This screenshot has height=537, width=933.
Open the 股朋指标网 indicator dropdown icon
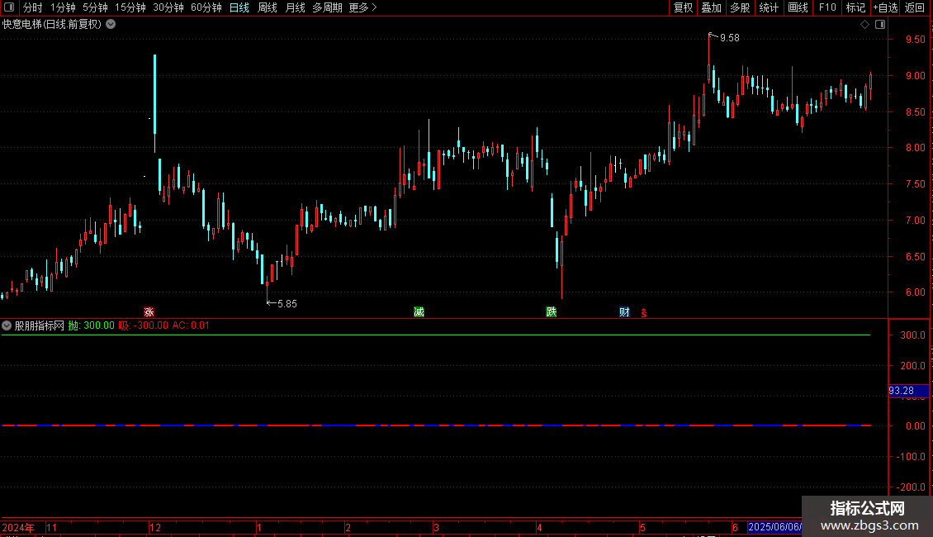(7, 326)
